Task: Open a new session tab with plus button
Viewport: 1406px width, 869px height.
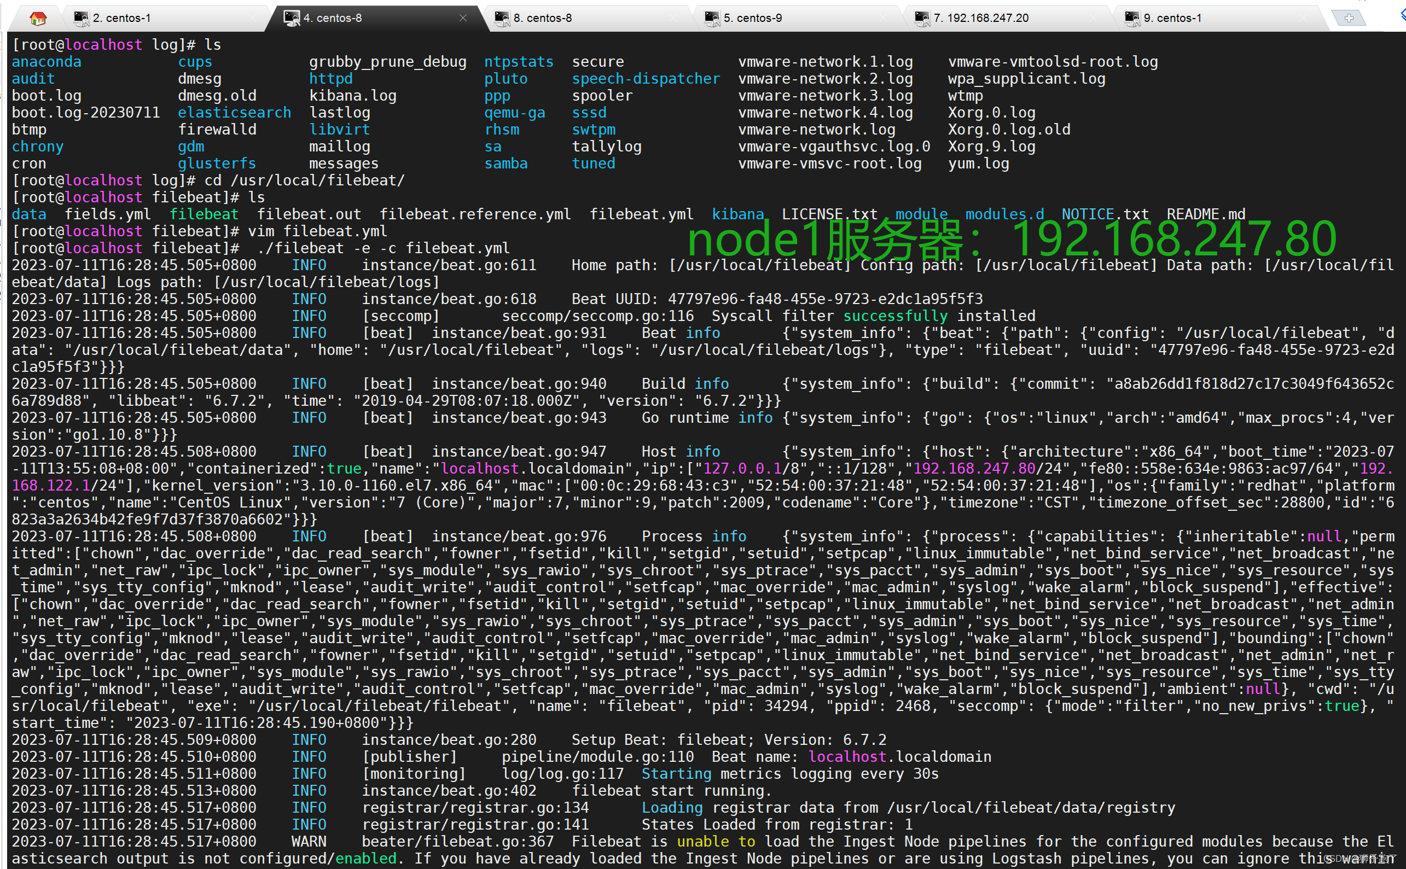Action: pos(1349,19)
